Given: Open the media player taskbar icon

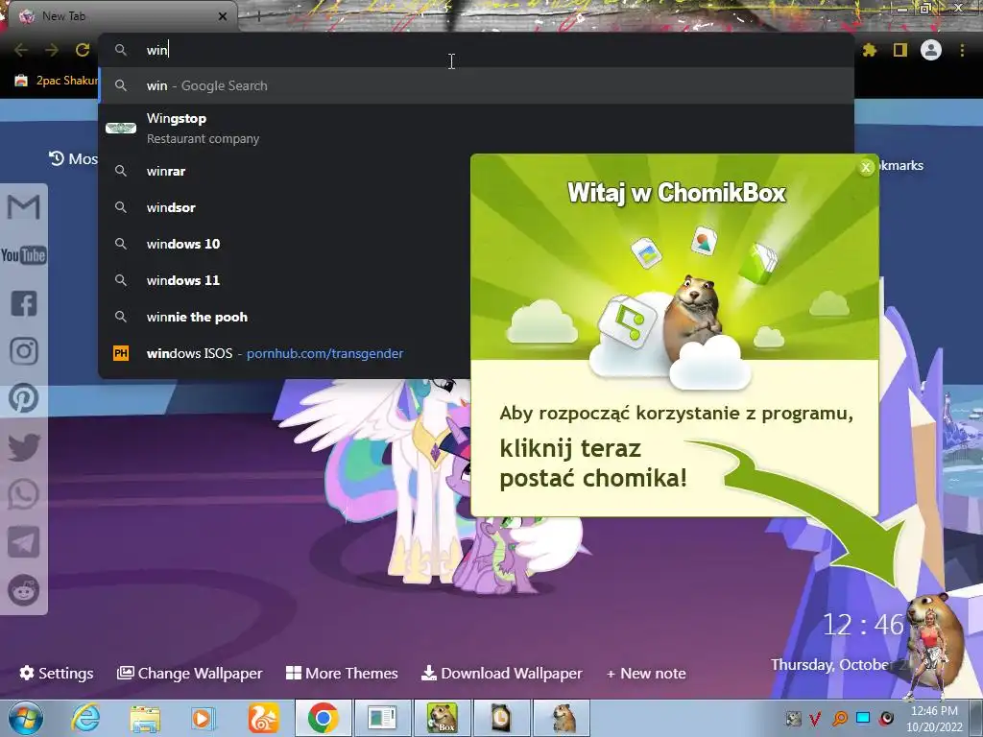Looking at the screenshot, I should [203, 718].
